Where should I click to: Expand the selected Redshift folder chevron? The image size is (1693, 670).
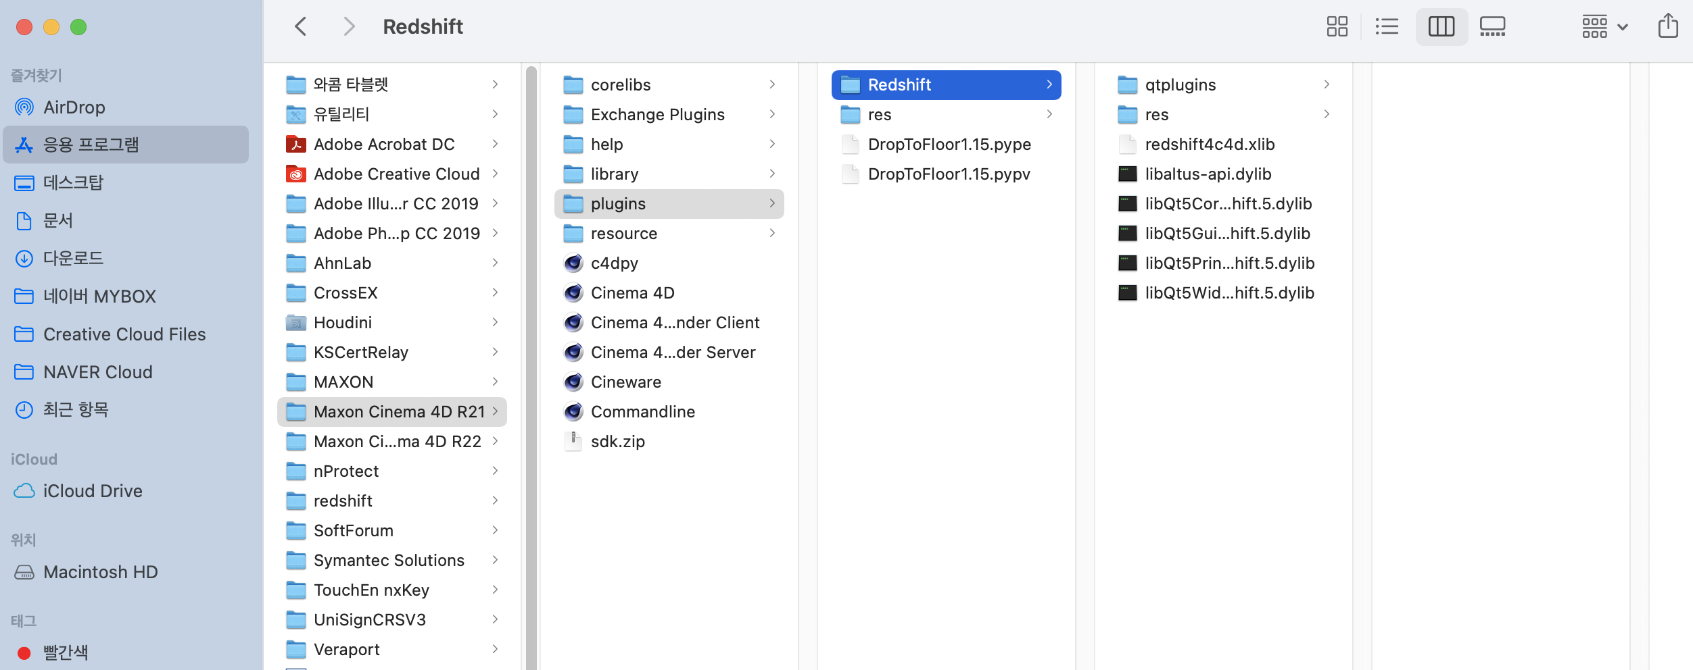click(x=1050, y=84)
